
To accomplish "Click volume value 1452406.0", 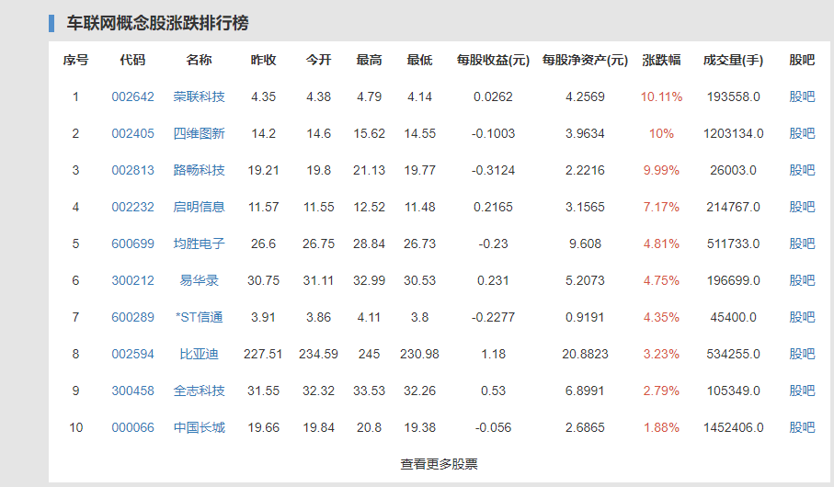I will tap(733, 427).
